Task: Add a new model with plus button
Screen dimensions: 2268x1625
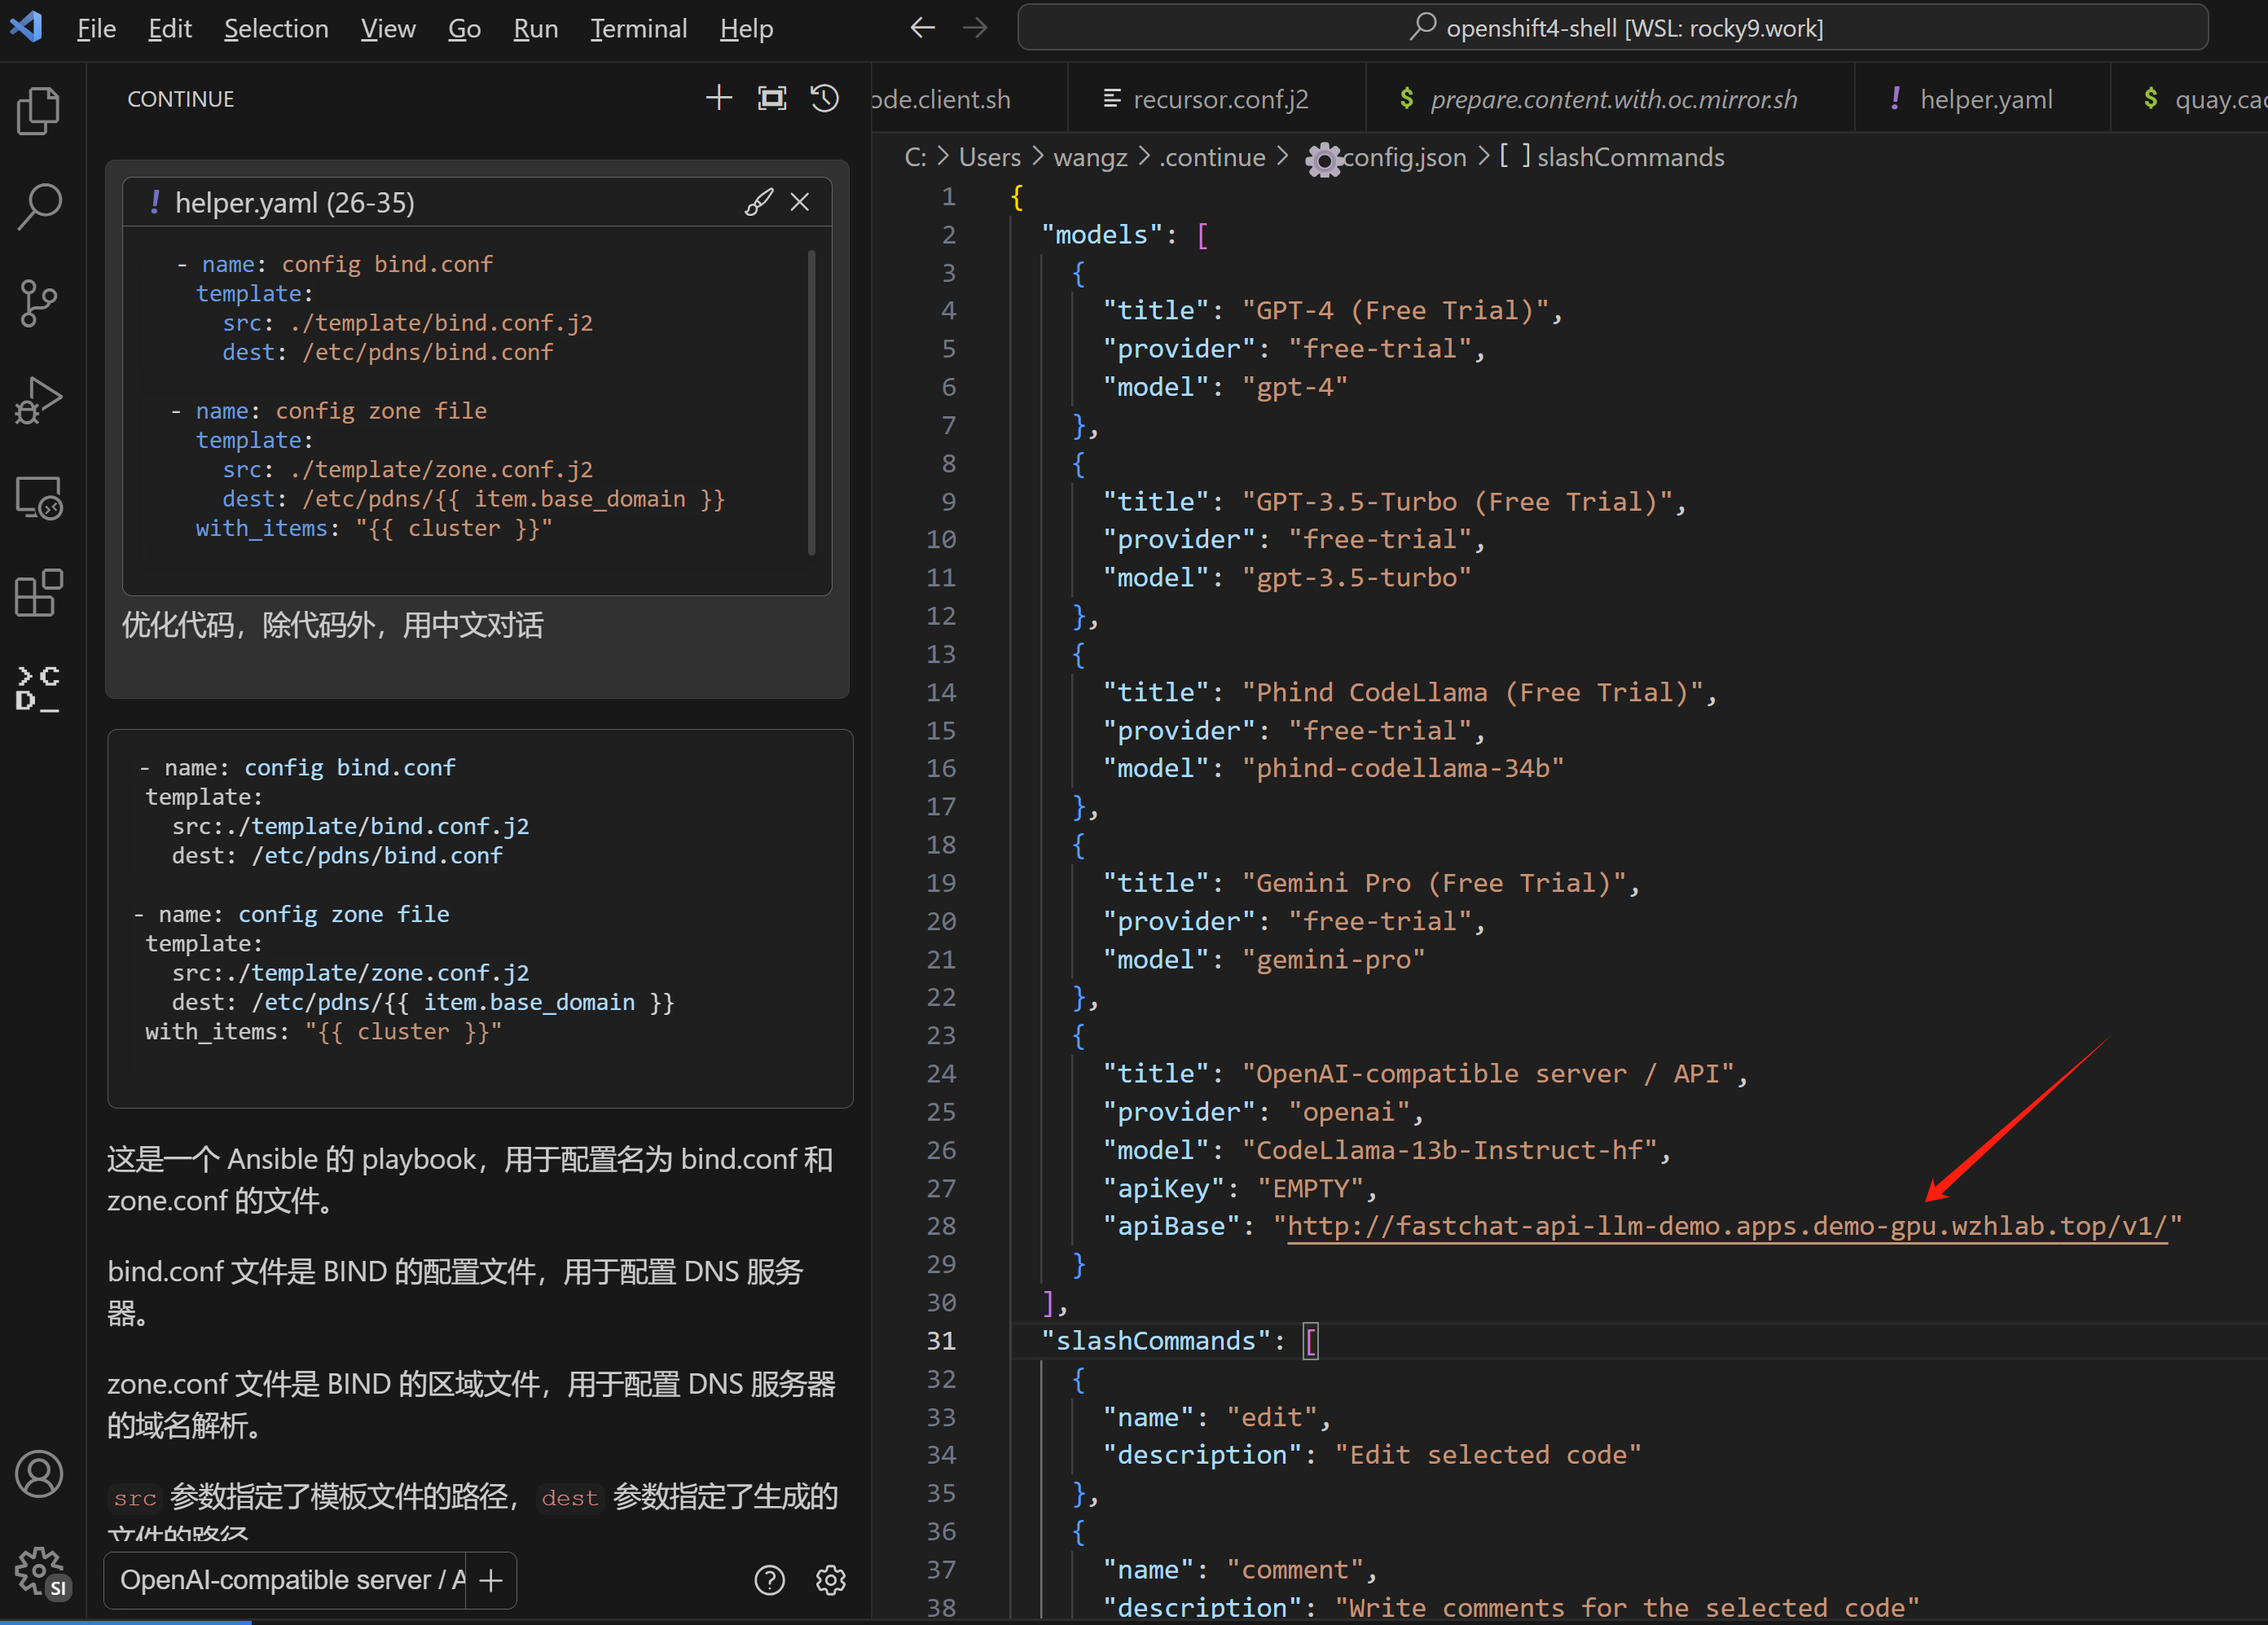Action: coord(491,1579)
